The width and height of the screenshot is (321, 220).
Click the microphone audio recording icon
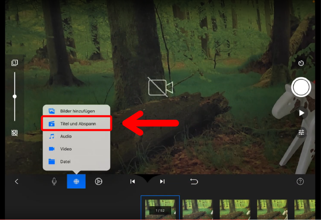[54, 181]
